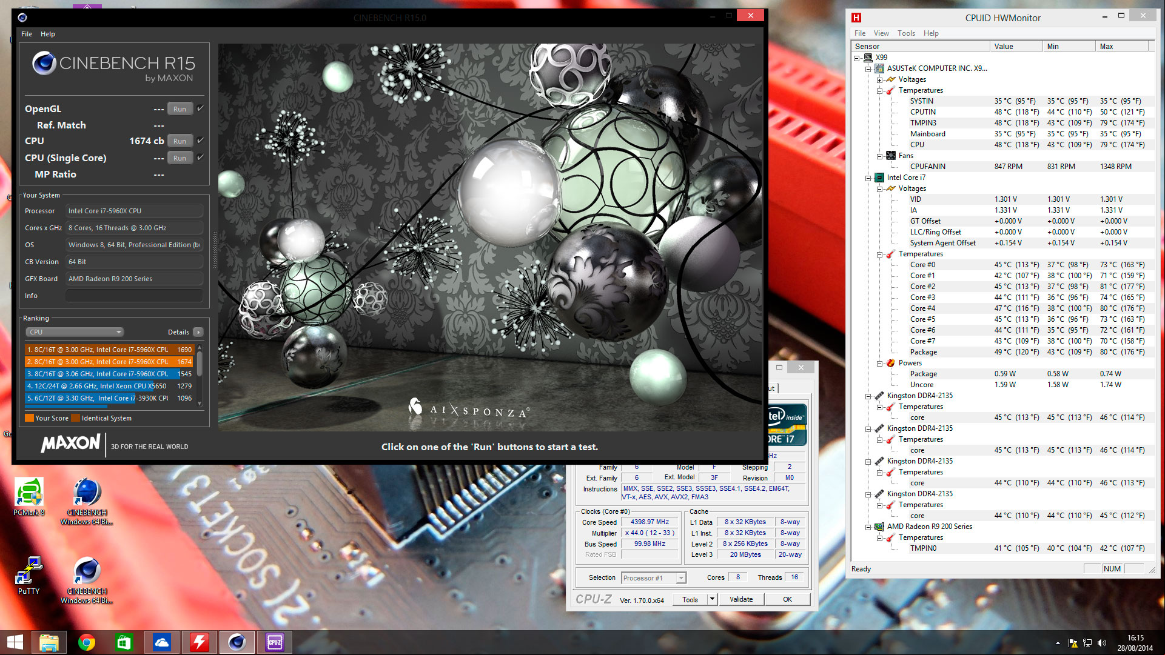Click the CPU-Z Validate button
1165x655 pixels.
(741, 599)
